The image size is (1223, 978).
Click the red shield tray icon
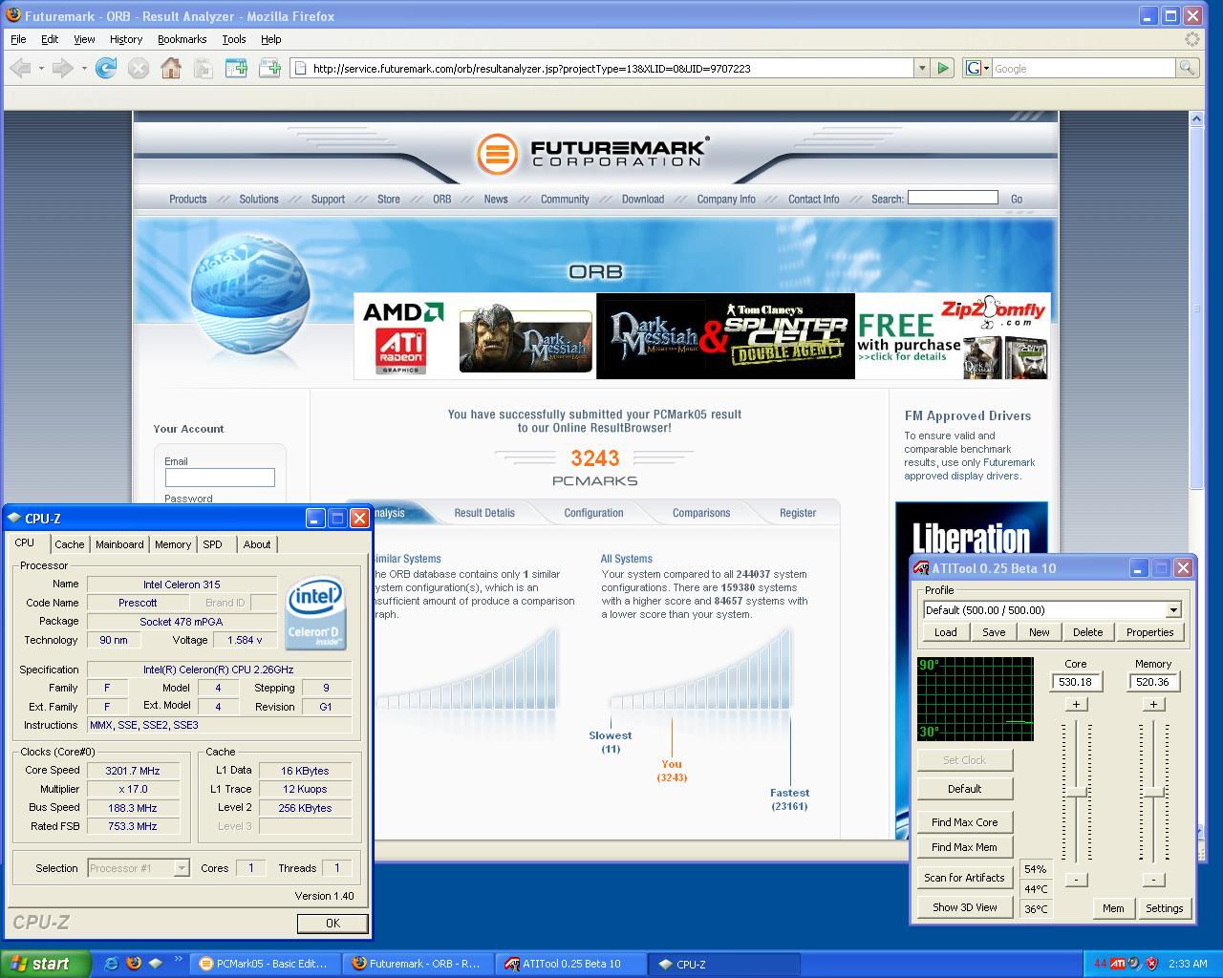(1152, 964)
